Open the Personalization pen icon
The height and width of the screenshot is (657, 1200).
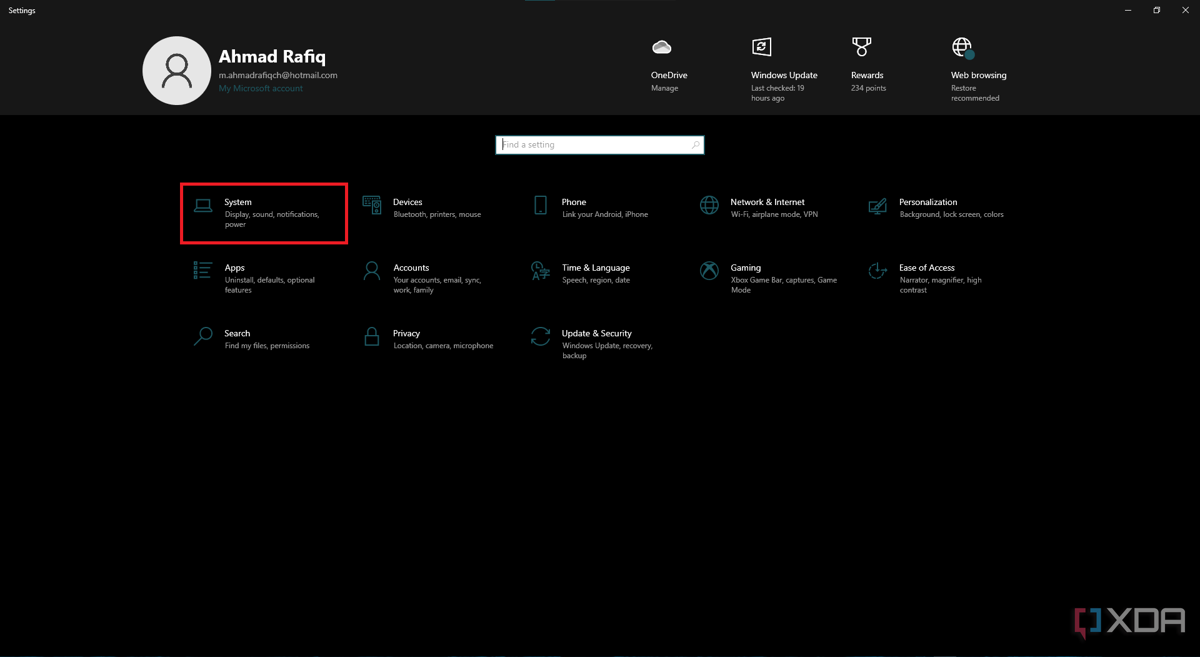pos(877,206)
